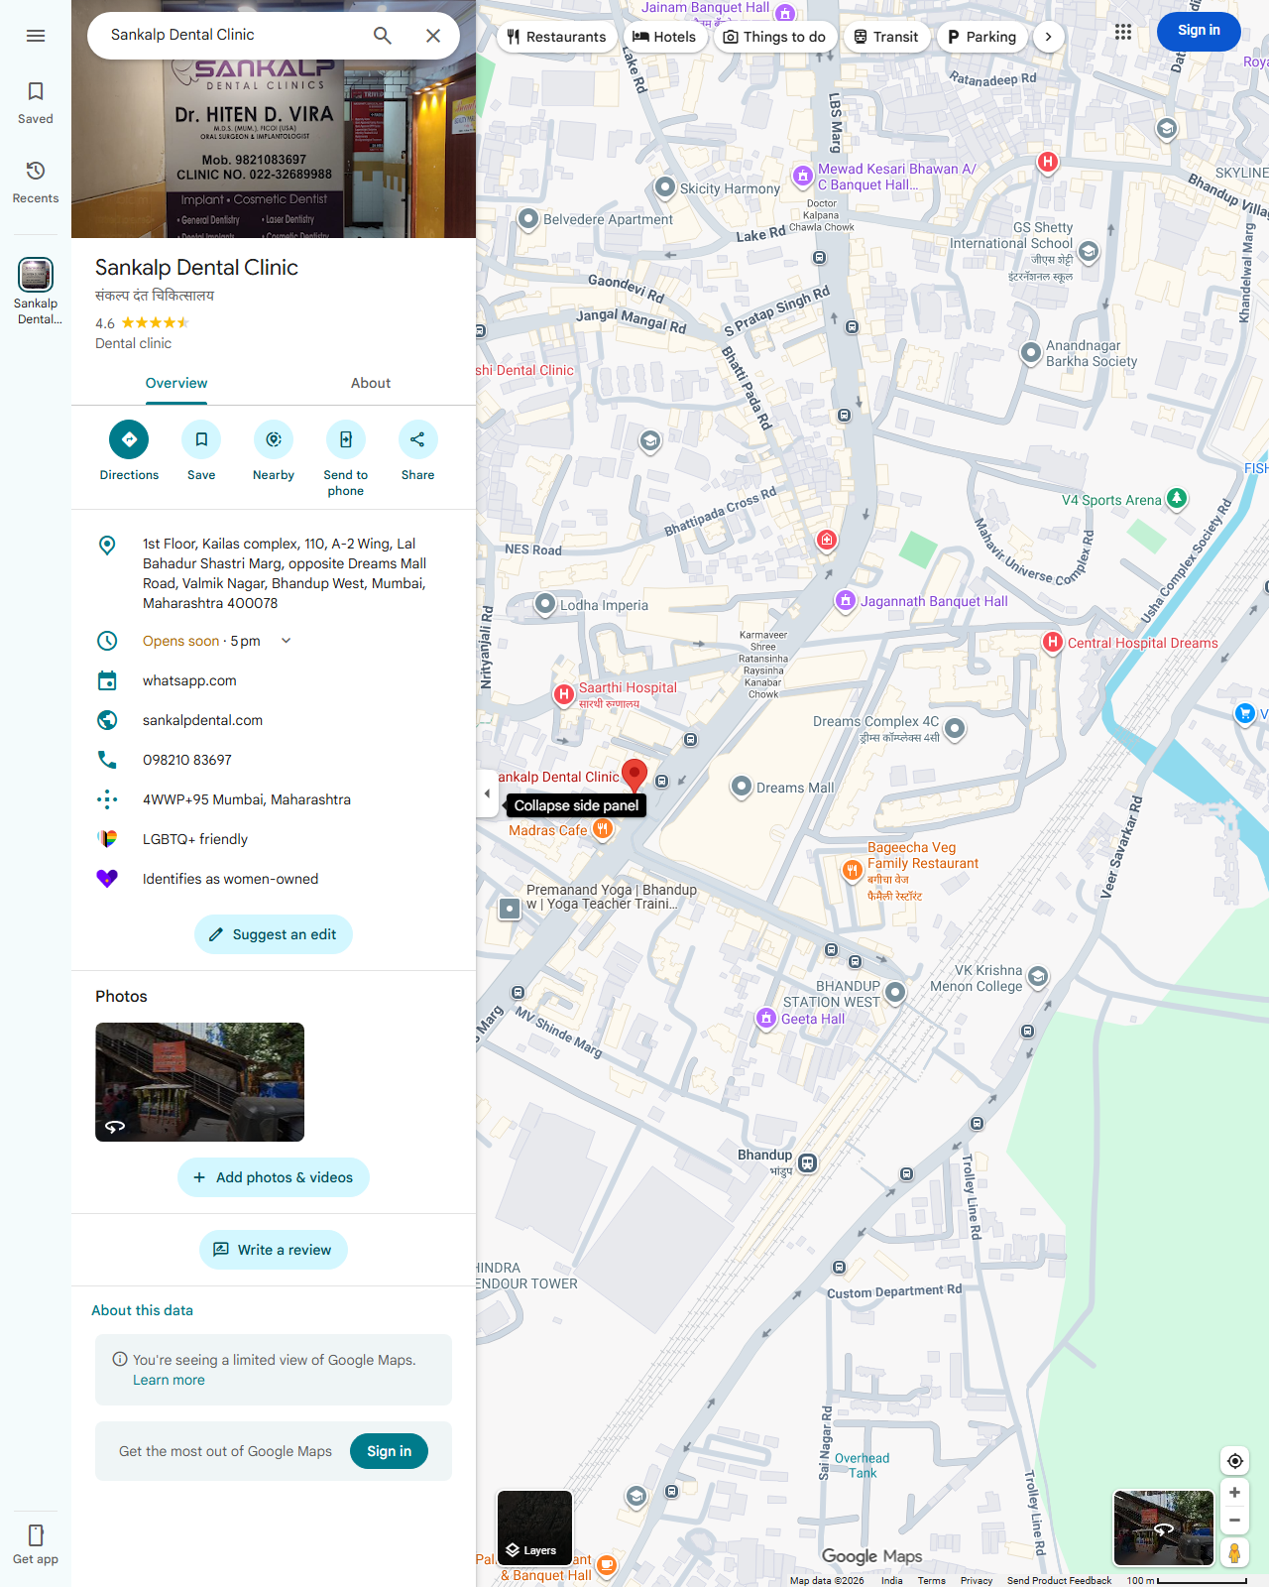Screen dimensions: 1269x1587
Task: Select Geeta Hall marker
Action: pos(765,1018)
